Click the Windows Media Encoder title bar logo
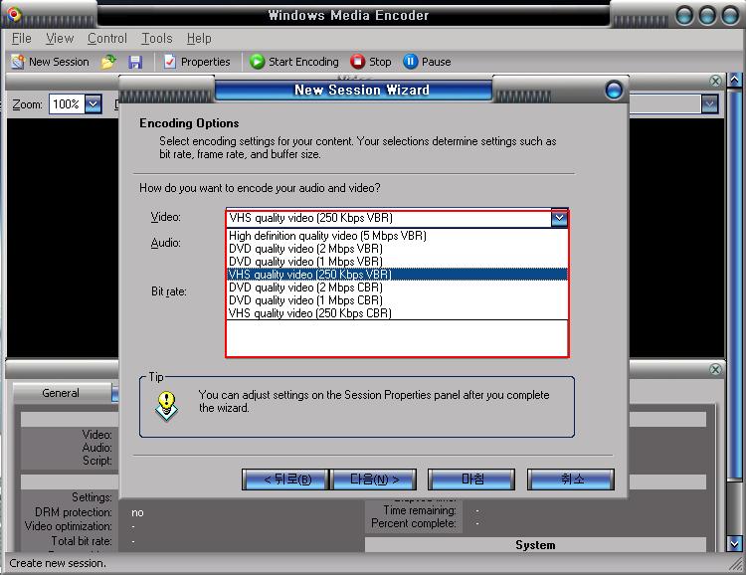Image resolution: width=746 pixels, height=575 pixels. coord(14,14)
